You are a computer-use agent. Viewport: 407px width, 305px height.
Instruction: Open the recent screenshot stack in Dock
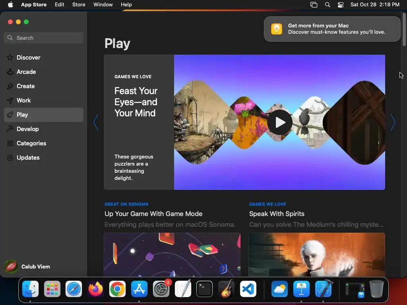355,290
